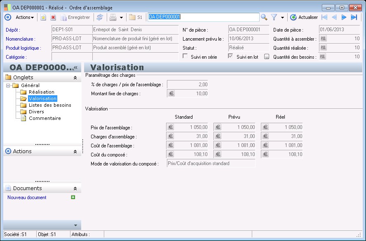Click the red delete icon in toolbar
The height and width of the screenshot is (241, 366).
(53, 17)
